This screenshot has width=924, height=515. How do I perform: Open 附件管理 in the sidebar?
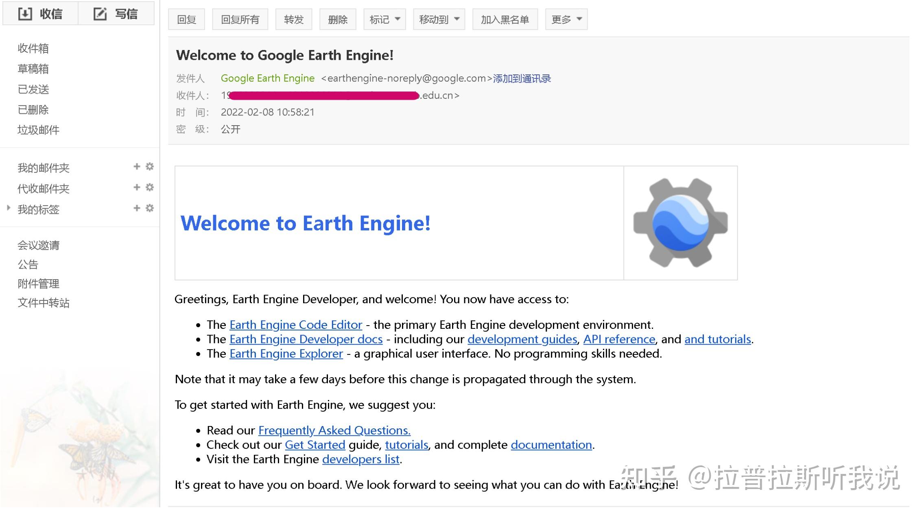pos(39,284)
